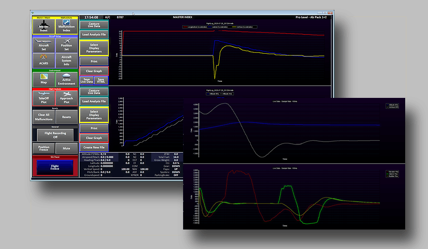Click the Aircraft Set button
Image resolution: width=428 pixels, height=249 pixels.
point(44,46)
